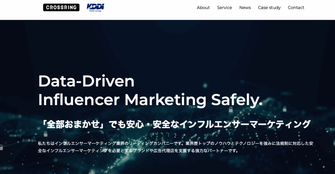Open the News section in the header
This screenshot has height=174, width=335.
245,8
